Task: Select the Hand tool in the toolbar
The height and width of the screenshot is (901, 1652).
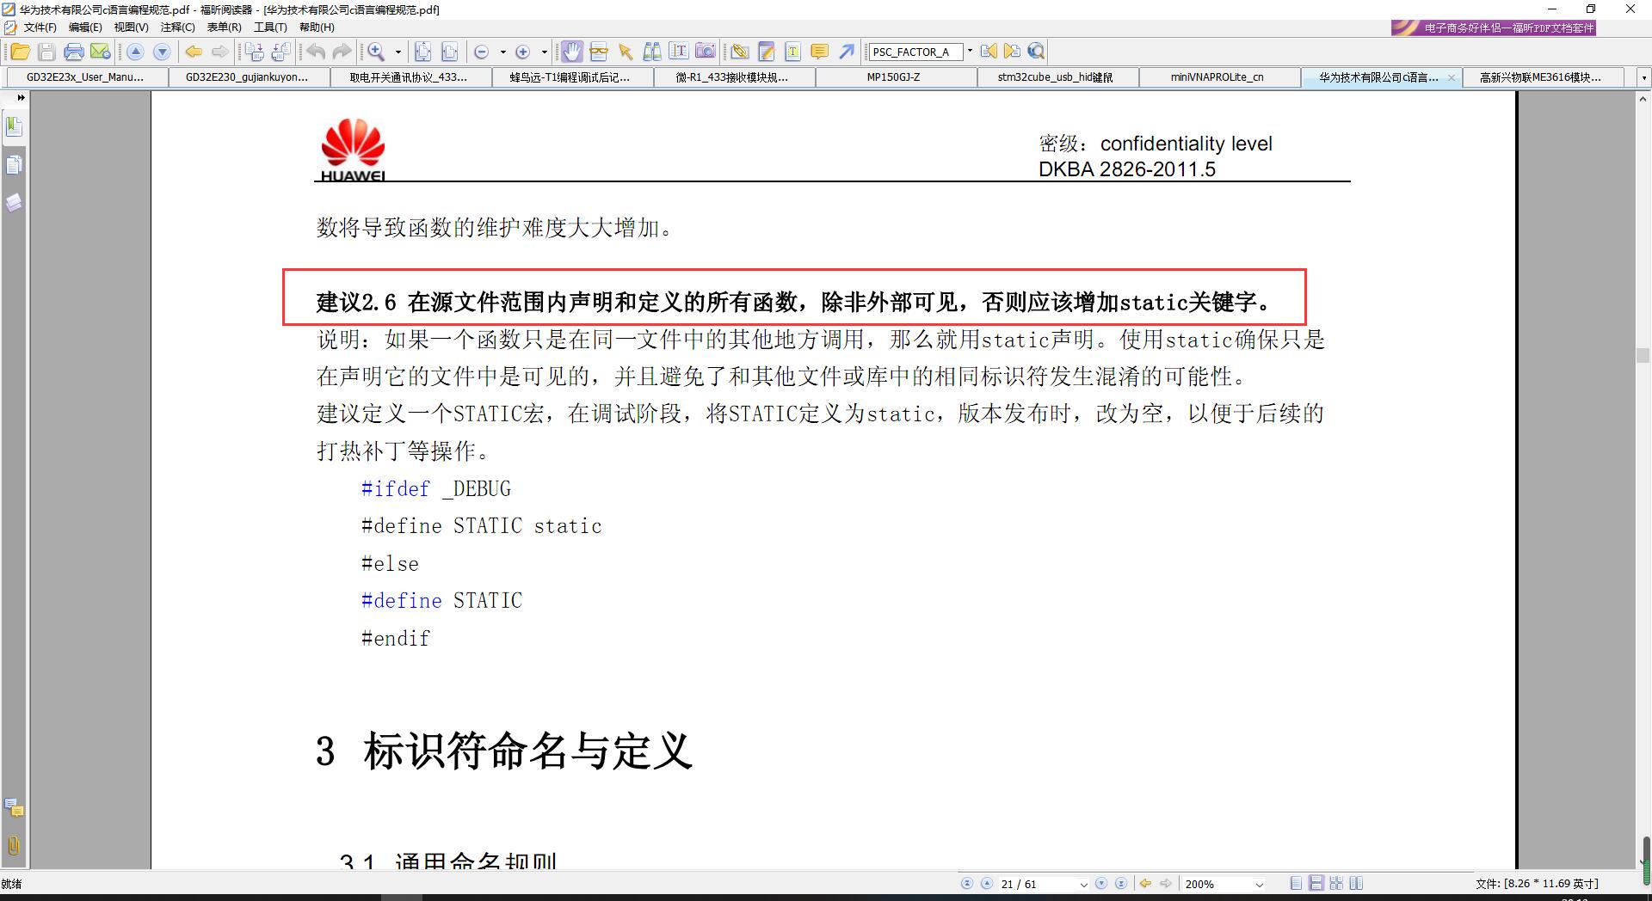Action: pos(573,52)
